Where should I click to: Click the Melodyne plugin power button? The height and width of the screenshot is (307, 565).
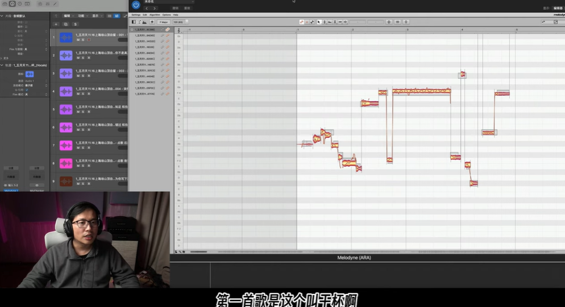pos(136,5)
